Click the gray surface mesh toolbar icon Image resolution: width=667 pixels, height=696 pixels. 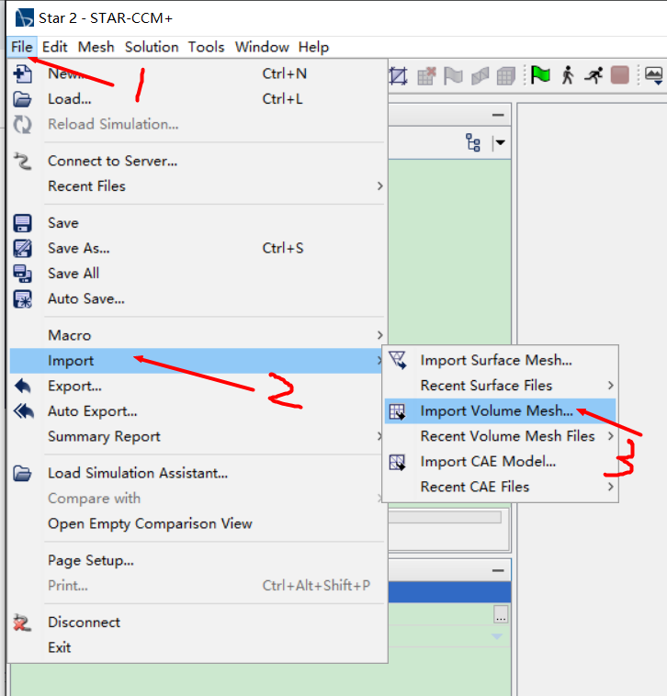coord(480,76)
